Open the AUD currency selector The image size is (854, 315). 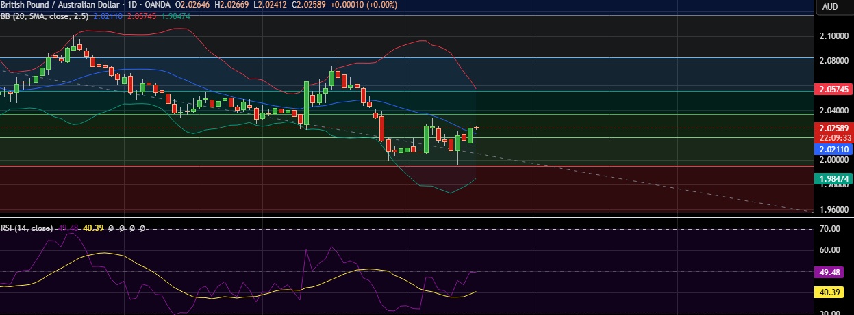830,7
